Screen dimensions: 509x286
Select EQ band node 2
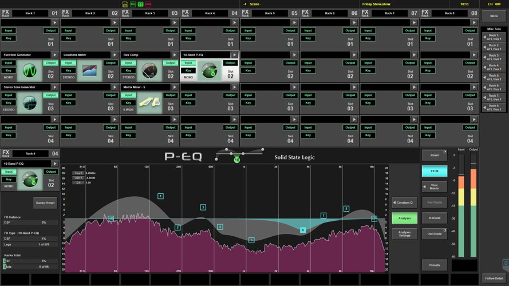tap(177, 227)
